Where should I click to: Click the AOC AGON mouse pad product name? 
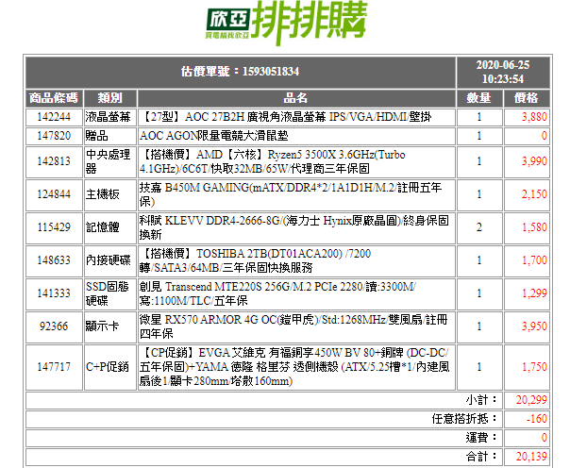tap(296, 136)
